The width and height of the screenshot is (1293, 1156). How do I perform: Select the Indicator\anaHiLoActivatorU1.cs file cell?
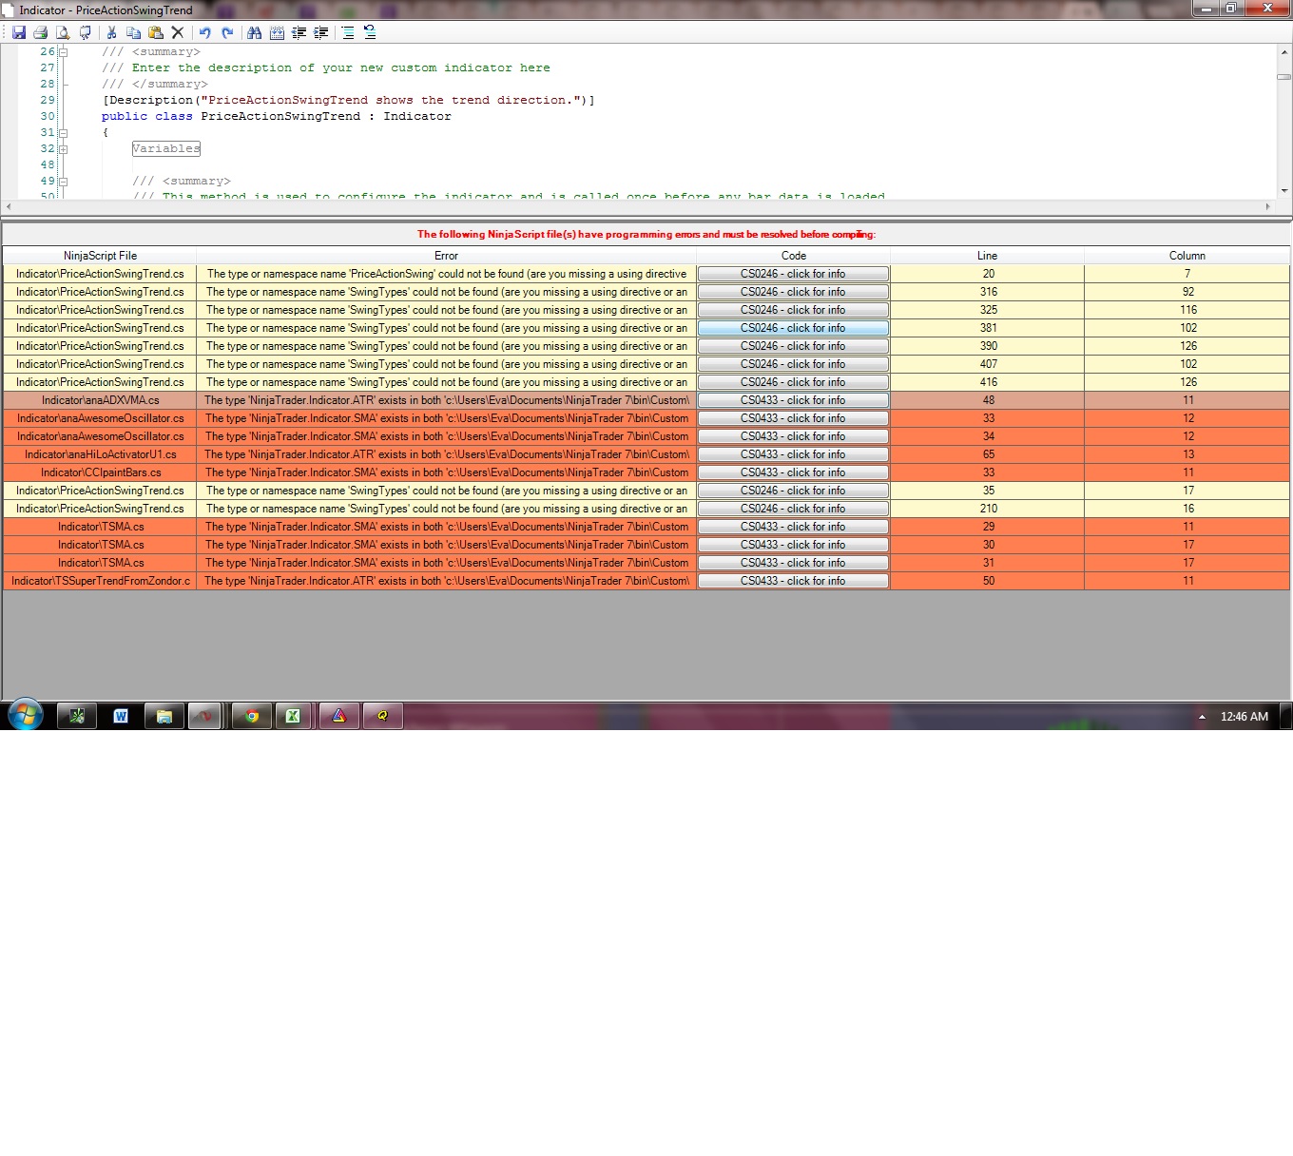point(100,454)
